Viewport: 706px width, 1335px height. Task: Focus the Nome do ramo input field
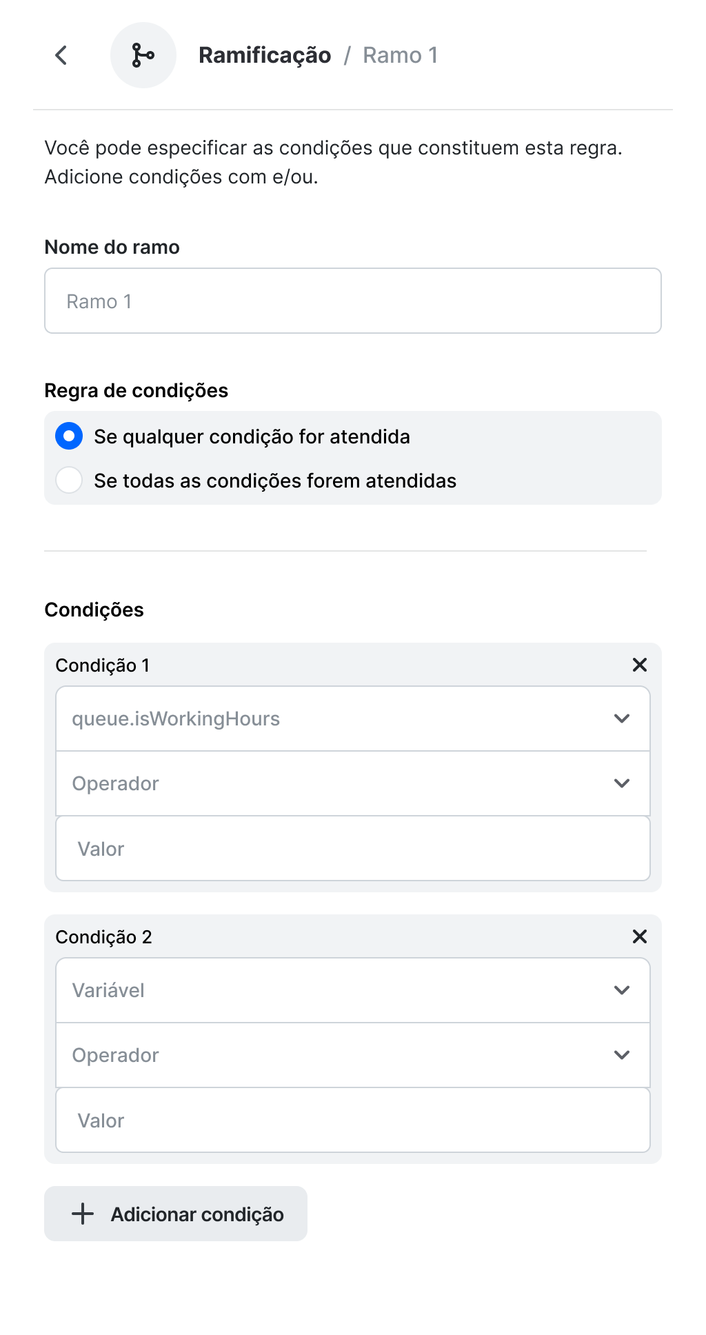coord(353,301)
